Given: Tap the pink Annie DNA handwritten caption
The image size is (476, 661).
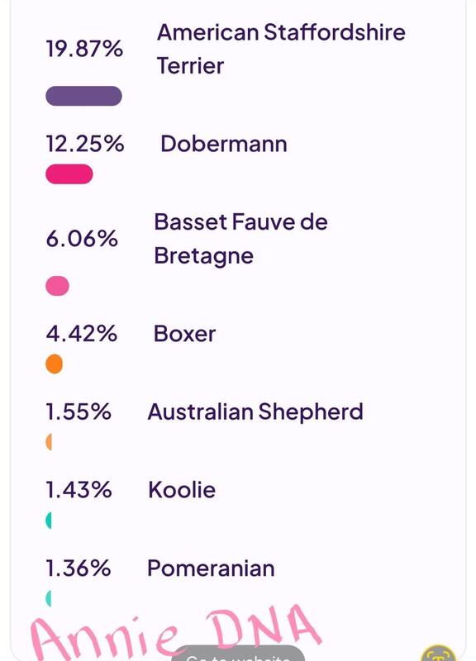Looking at the screenshot, I should tap(175, 632).
